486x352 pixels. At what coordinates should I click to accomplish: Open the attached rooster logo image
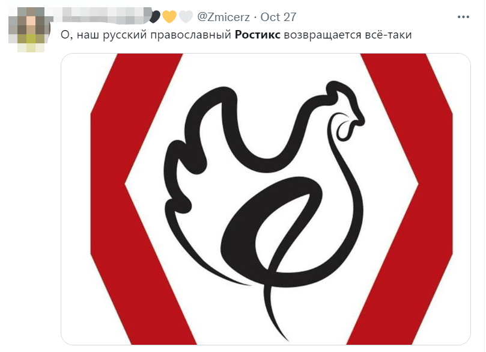[266, 199]
